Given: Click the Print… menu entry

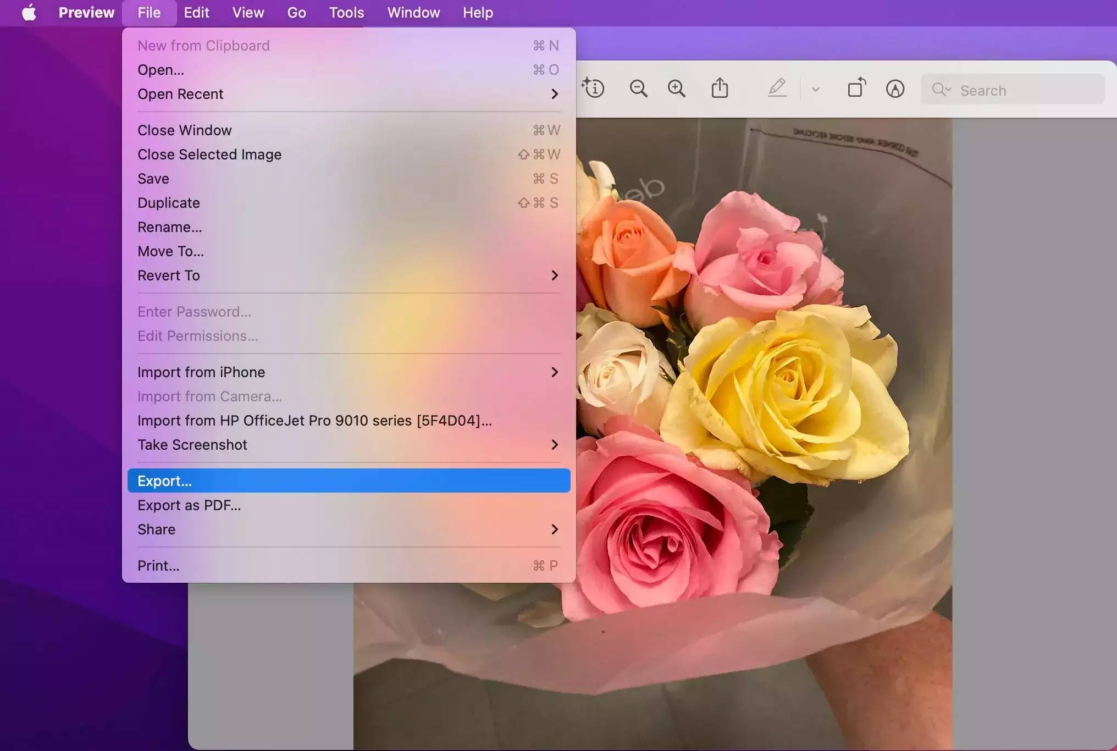Looking at the screenshot, I should pyautogui.click(x=158, y=566).
